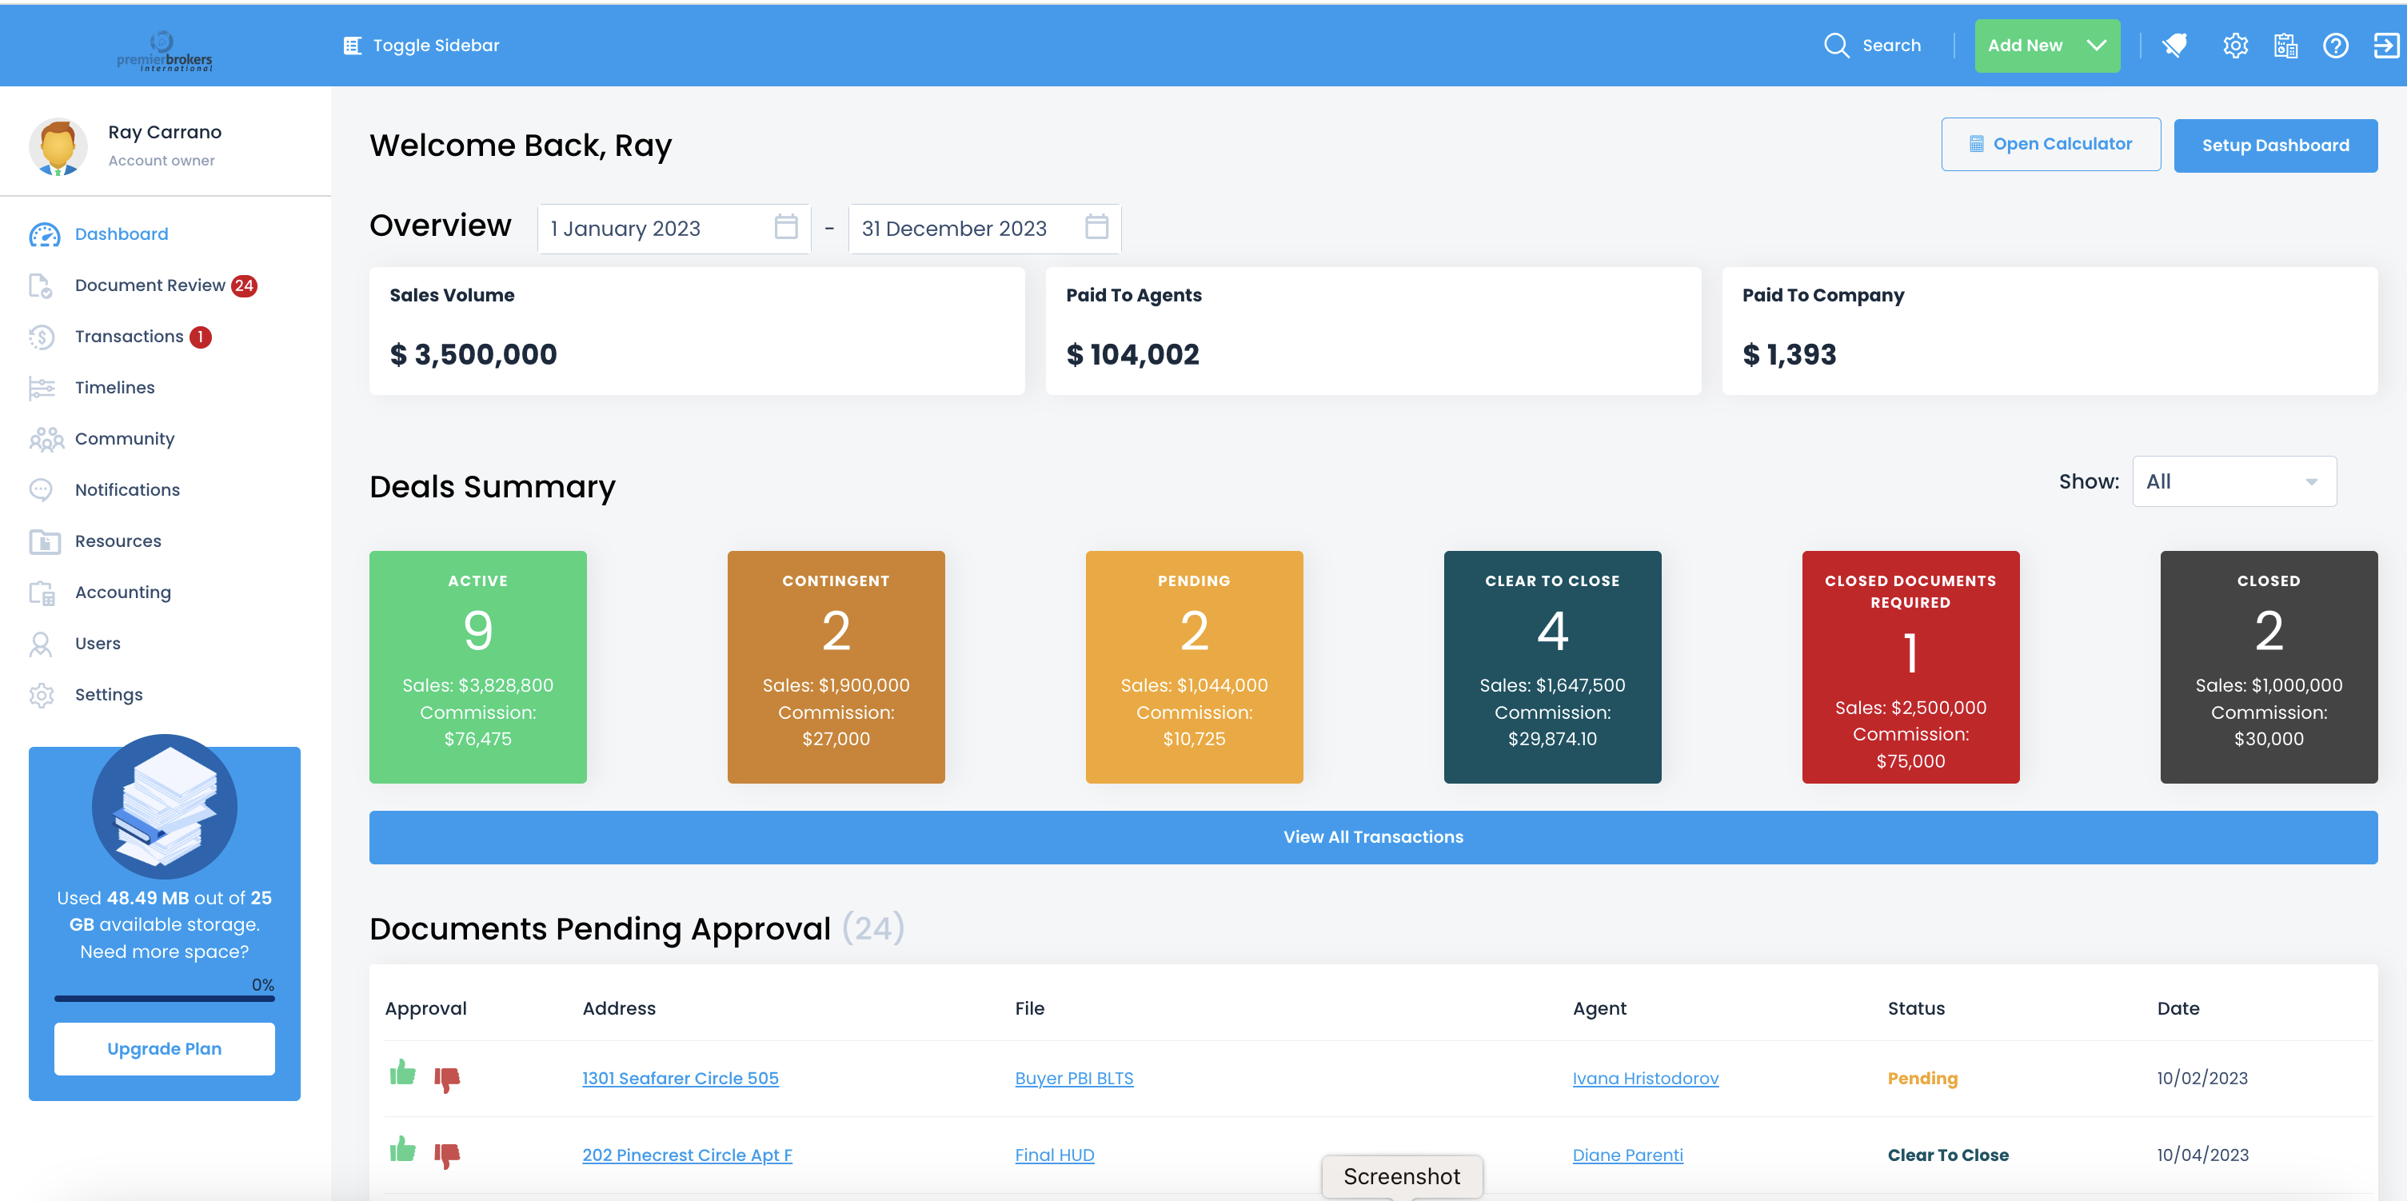
Task: Click the Paid To Agents $ 104,002 card
Action: (1372, 331)
